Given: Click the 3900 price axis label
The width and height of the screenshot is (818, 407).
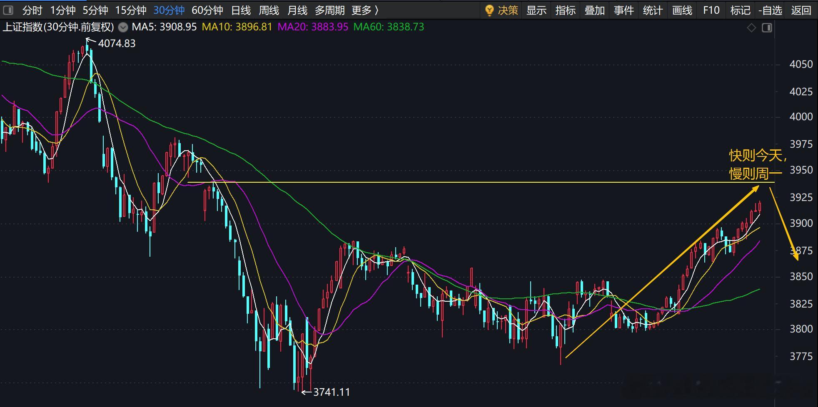Looking at the screenshot, I should point(801,223).
